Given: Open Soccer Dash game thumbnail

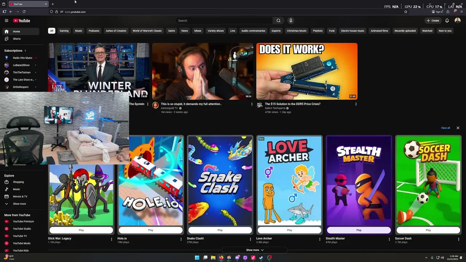Looking at the screenshot, I should [428, 181].
